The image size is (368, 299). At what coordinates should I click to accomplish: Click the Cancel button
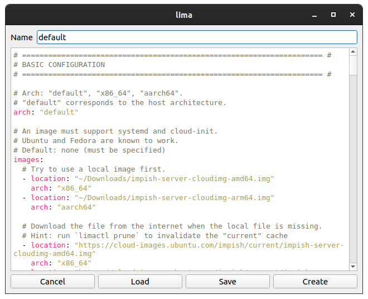point(52,281)
